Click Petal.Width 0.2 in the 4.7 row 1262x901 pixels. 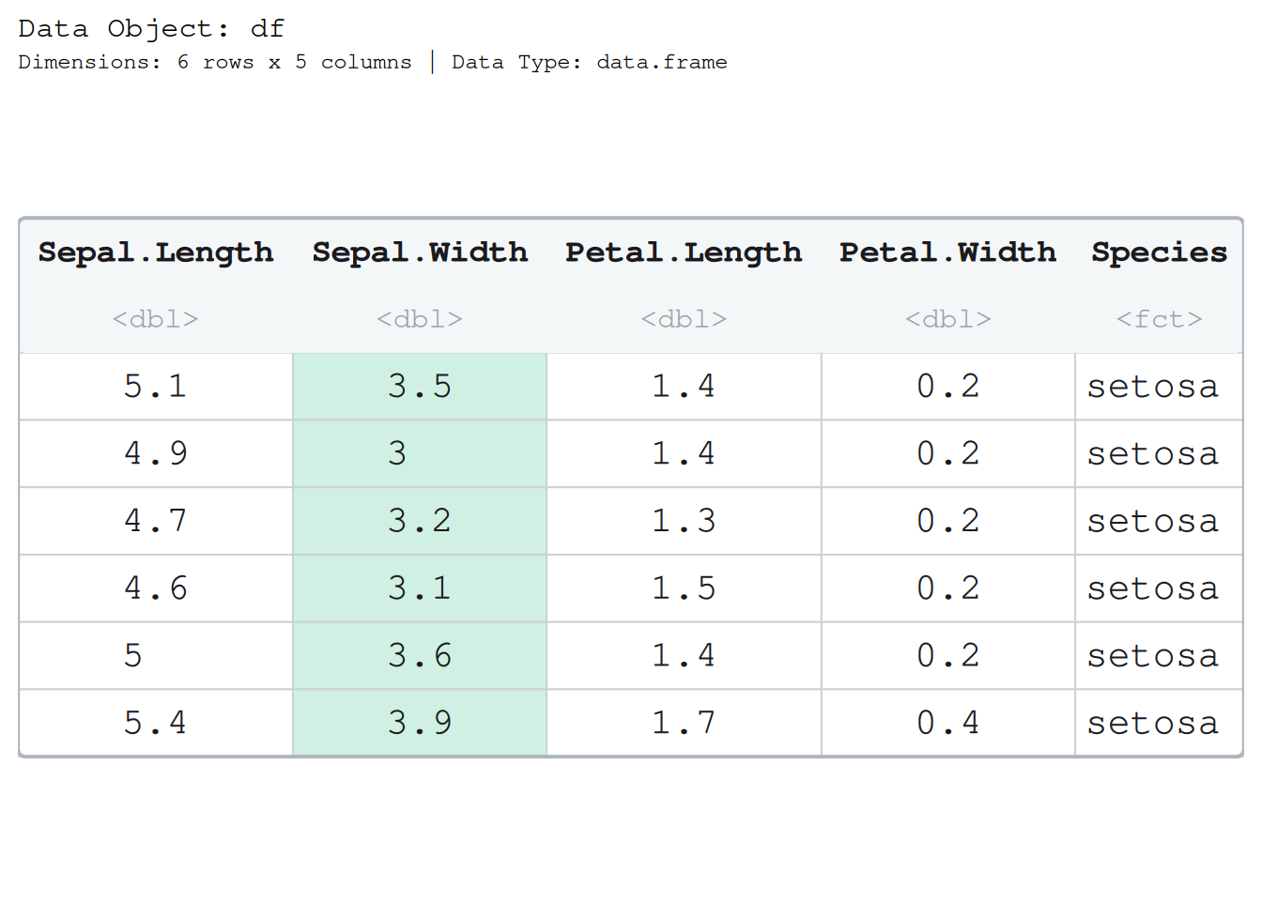[947, 521]
